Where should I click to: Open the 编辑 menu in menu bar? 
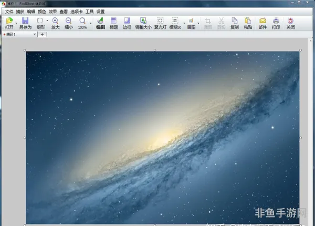[x=31, y=12]
